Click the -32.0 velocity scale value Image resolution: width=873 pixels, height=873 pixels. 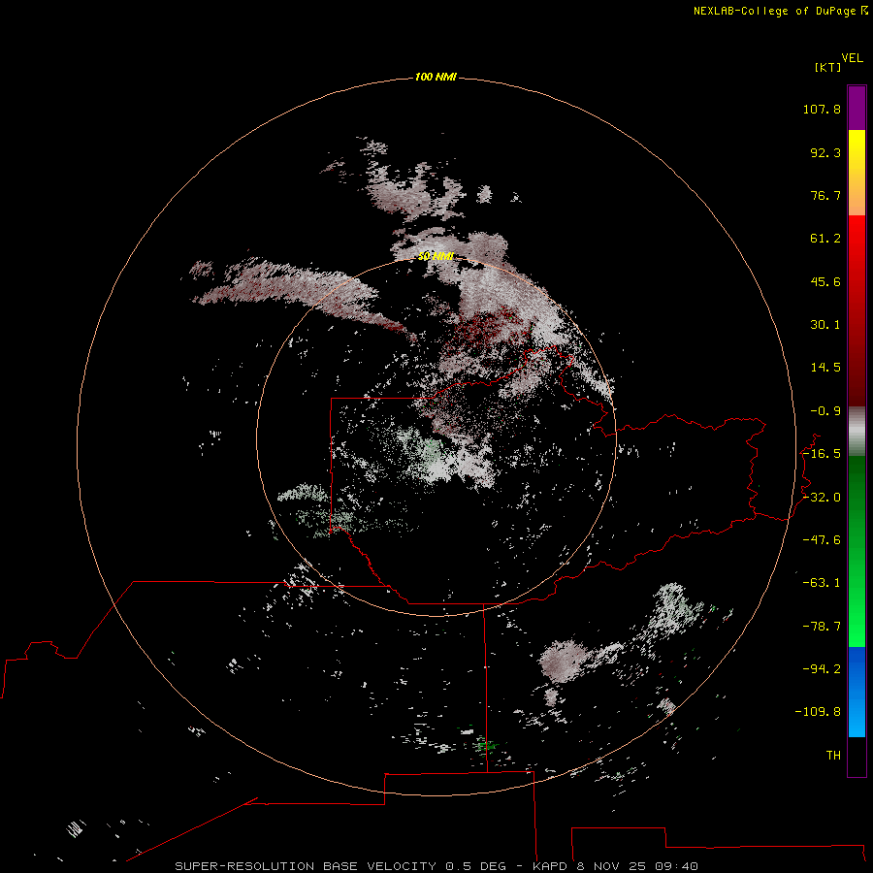coord(822,498)
